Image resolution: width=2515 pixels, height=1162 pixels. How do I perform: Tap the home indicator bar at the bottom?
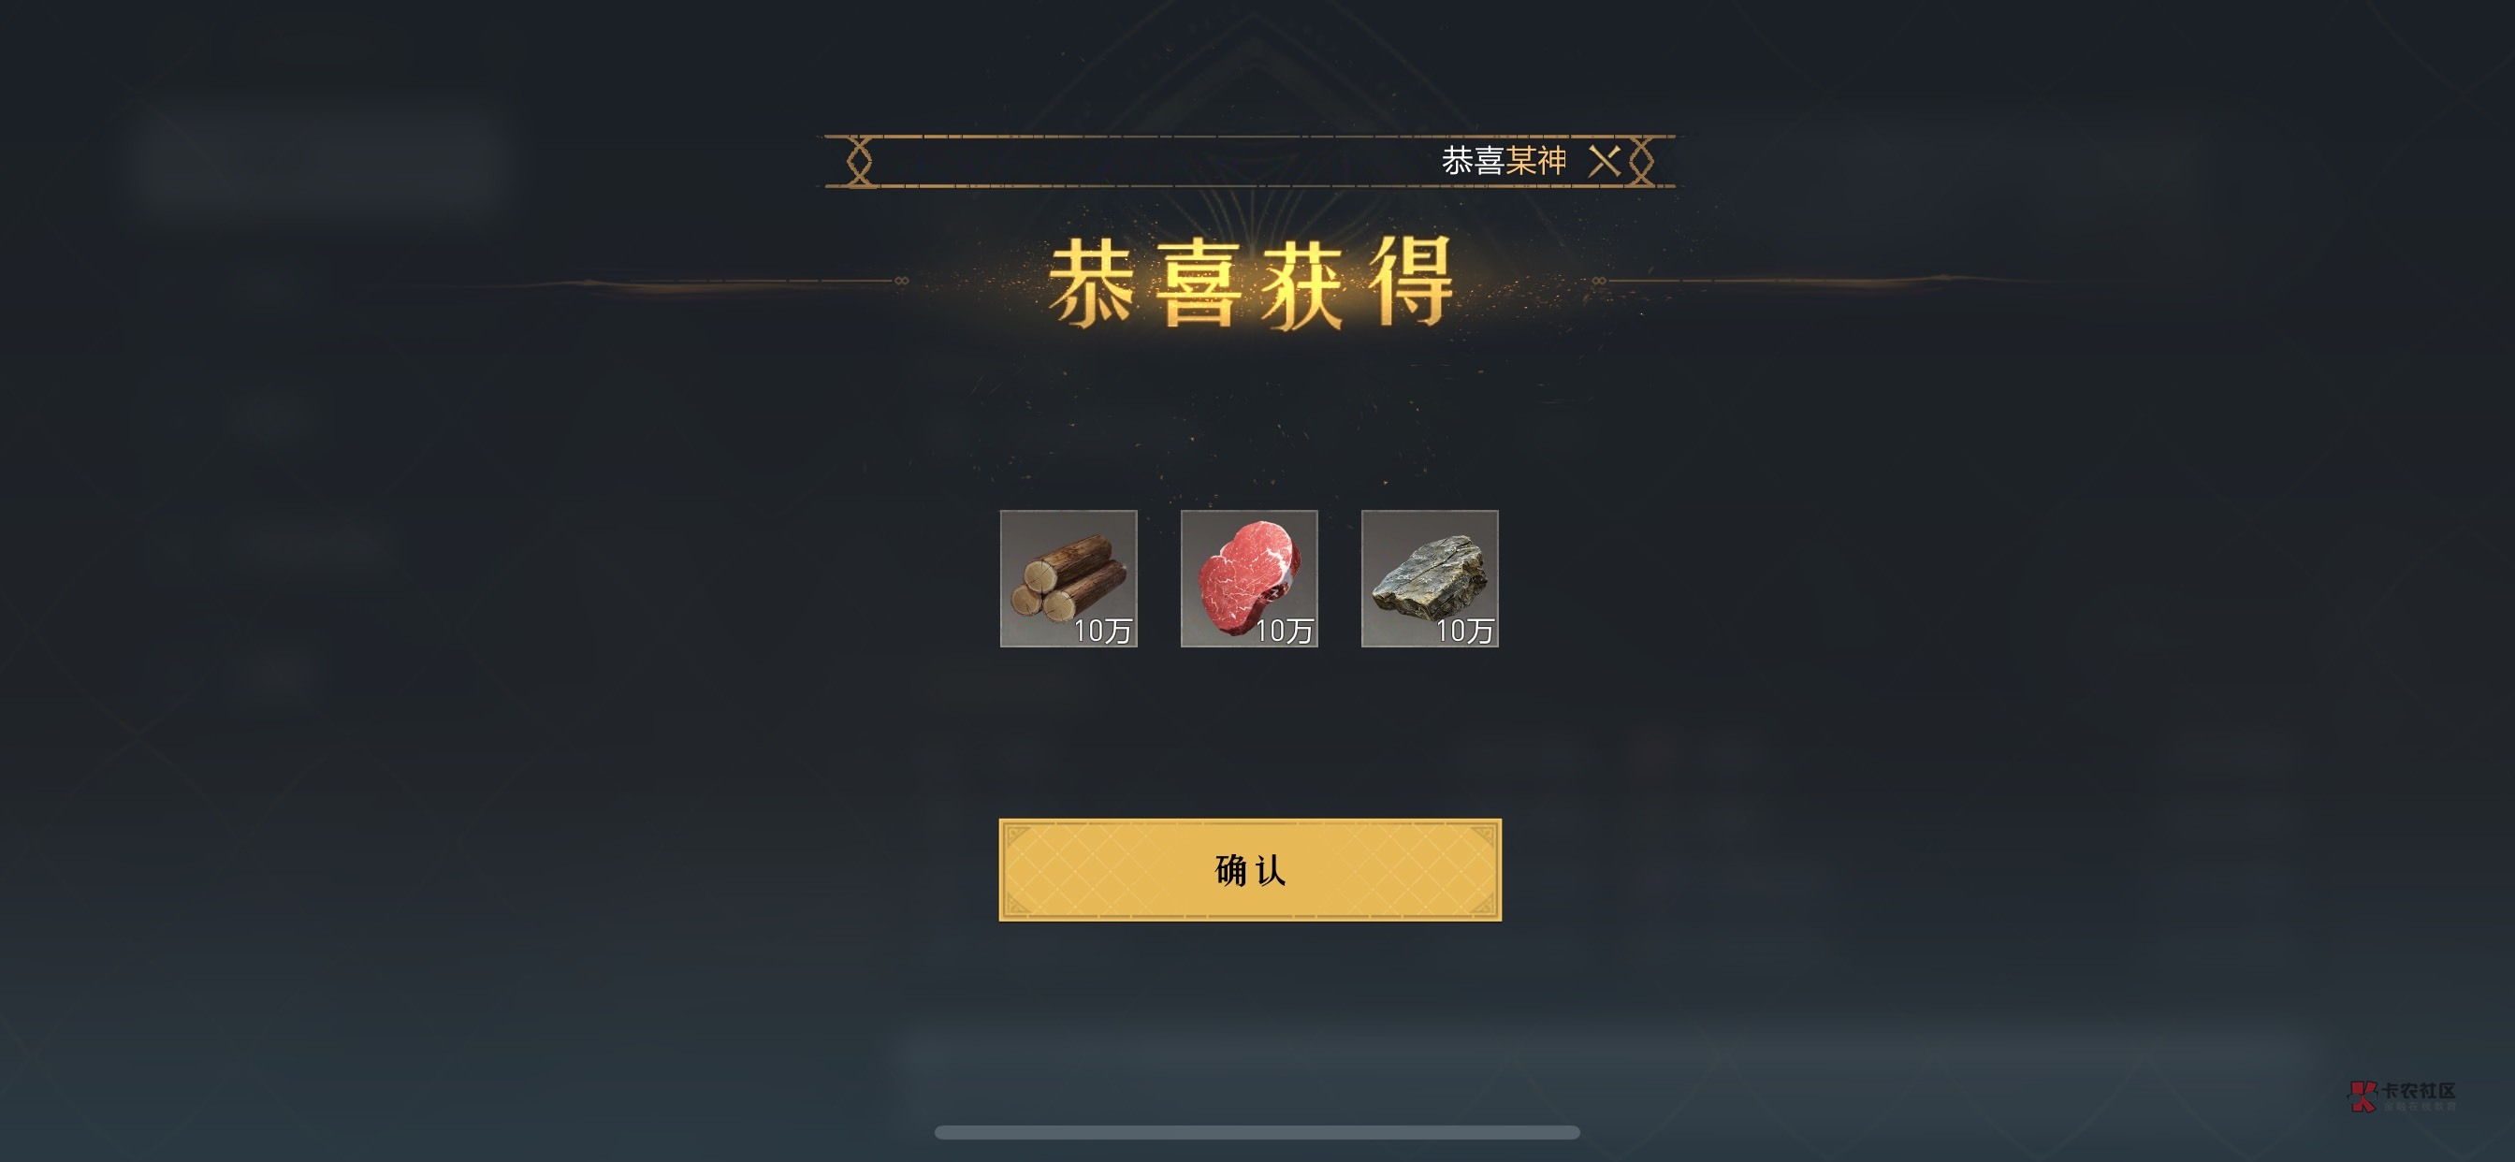[x=1257, y=1133]
